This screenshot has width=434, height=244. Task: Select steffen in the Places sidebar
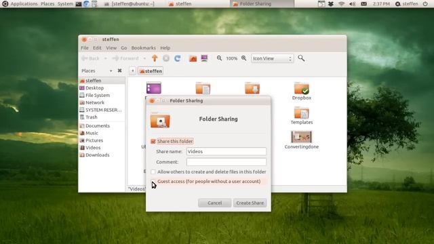(102, 81)
